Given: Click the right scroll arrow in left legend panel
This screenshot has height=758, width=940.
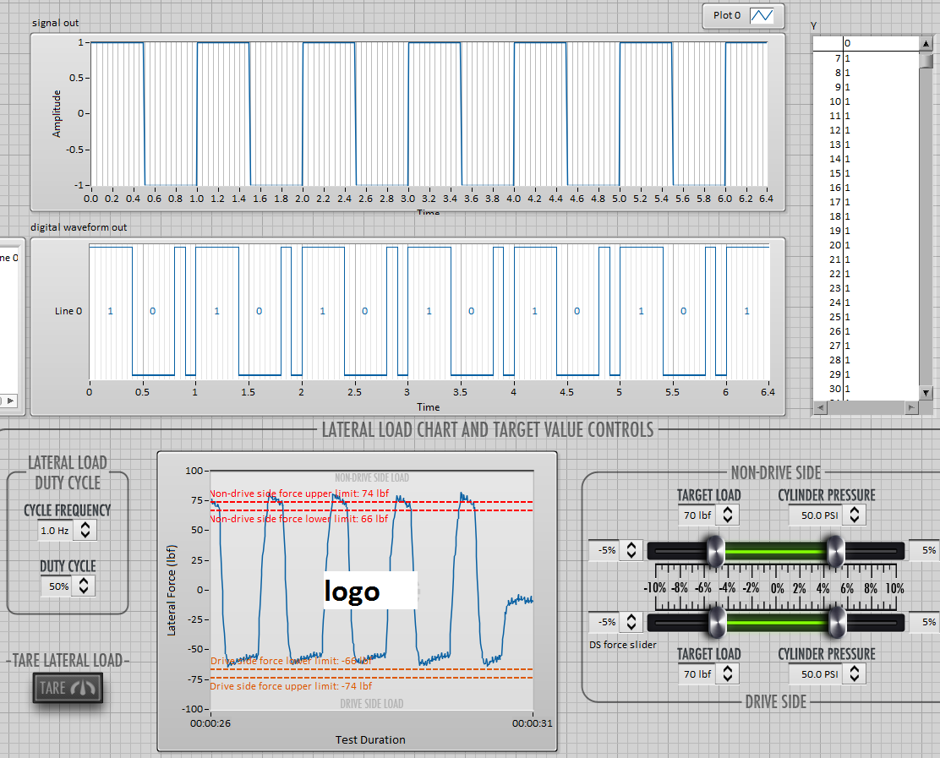Looking at the screenshot, I should tap(11, 401).
